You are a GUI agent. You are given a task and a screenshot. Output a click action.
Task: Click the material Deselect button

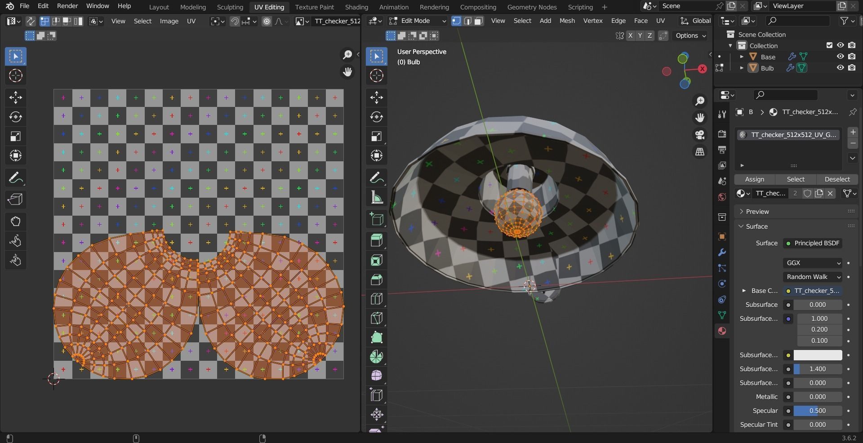click(x=837, y=179)
